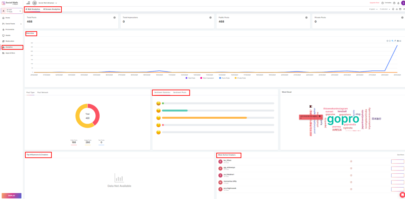Click the yellow Image Posts donut segment

[x=78, y=118]
